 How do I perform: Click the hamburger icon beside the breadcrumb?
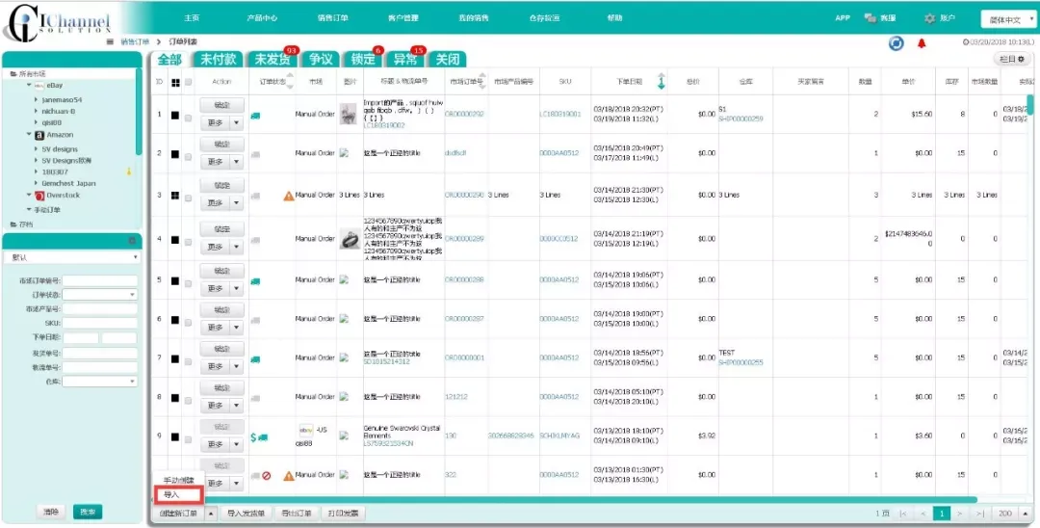click(x=110, y=41)
